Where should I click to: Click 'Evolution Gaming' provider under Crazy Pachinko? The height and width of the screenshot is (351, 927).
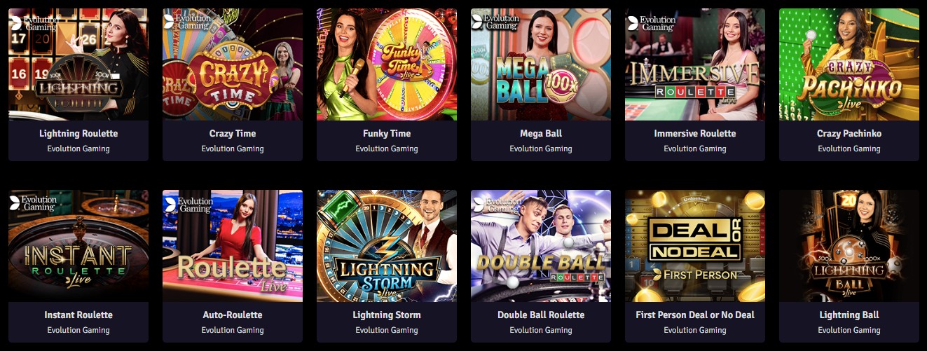tap(849, 149)
